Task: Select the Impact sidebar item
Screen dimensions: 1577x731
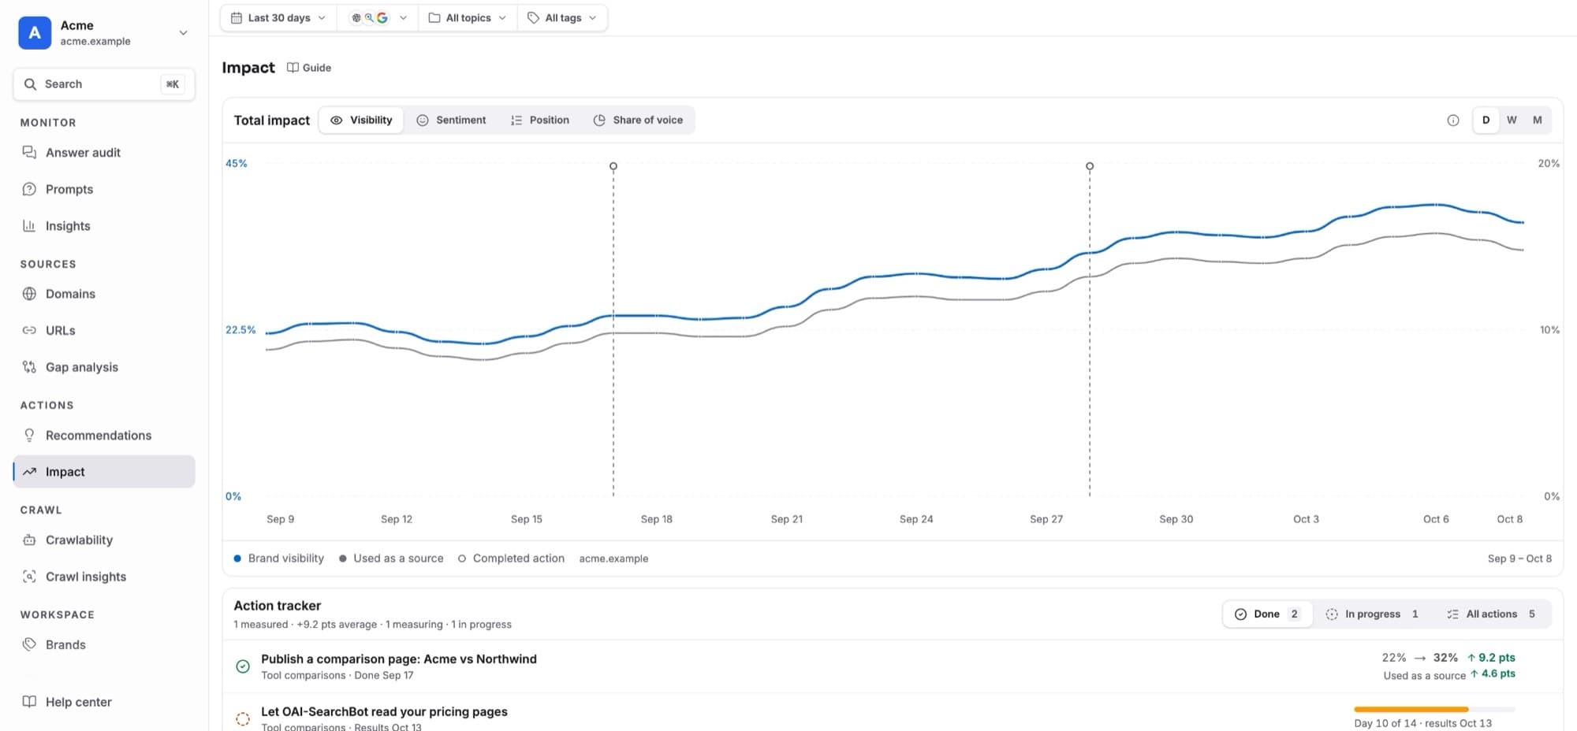Action: (x=103, y=472)
